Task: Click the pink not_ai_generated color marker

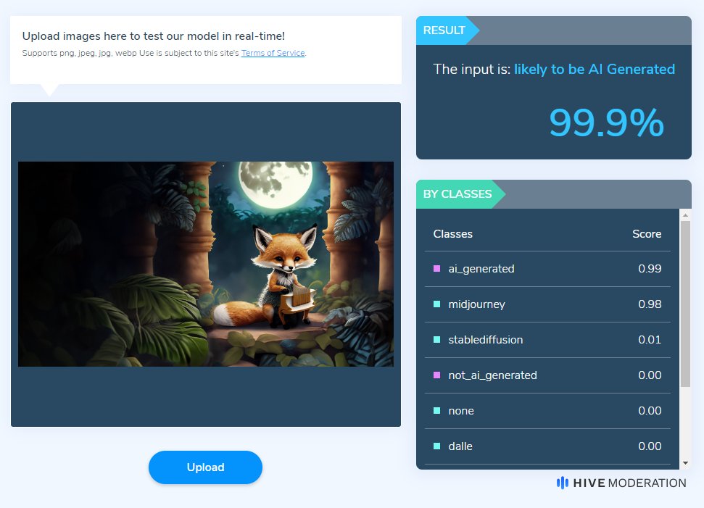Action: pos(436,375)
